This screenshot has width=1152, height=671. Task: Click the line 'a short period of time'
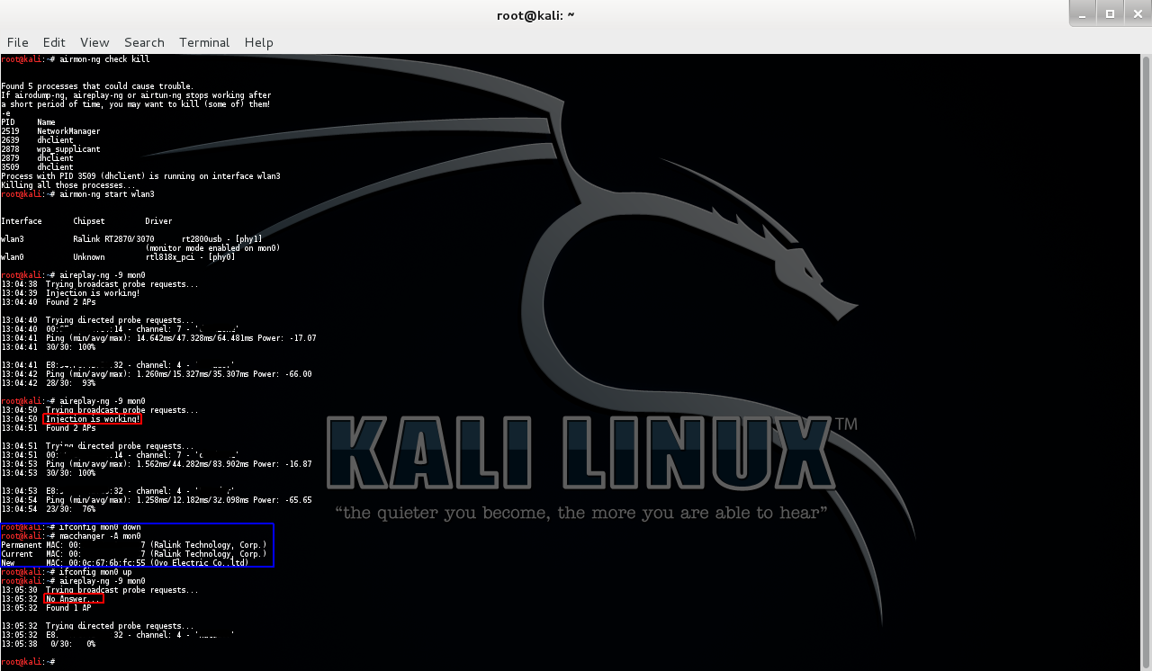click(x=136, y=104)
